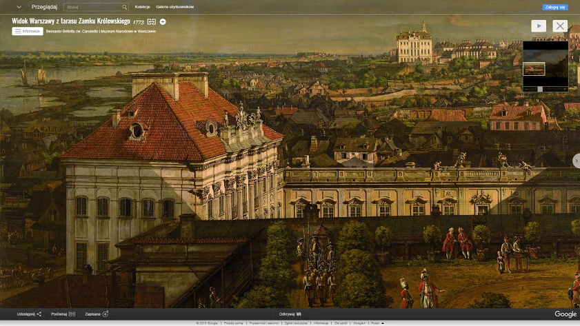Open the Dla szkół footer link
580x326 pixels.
(341, 323)
